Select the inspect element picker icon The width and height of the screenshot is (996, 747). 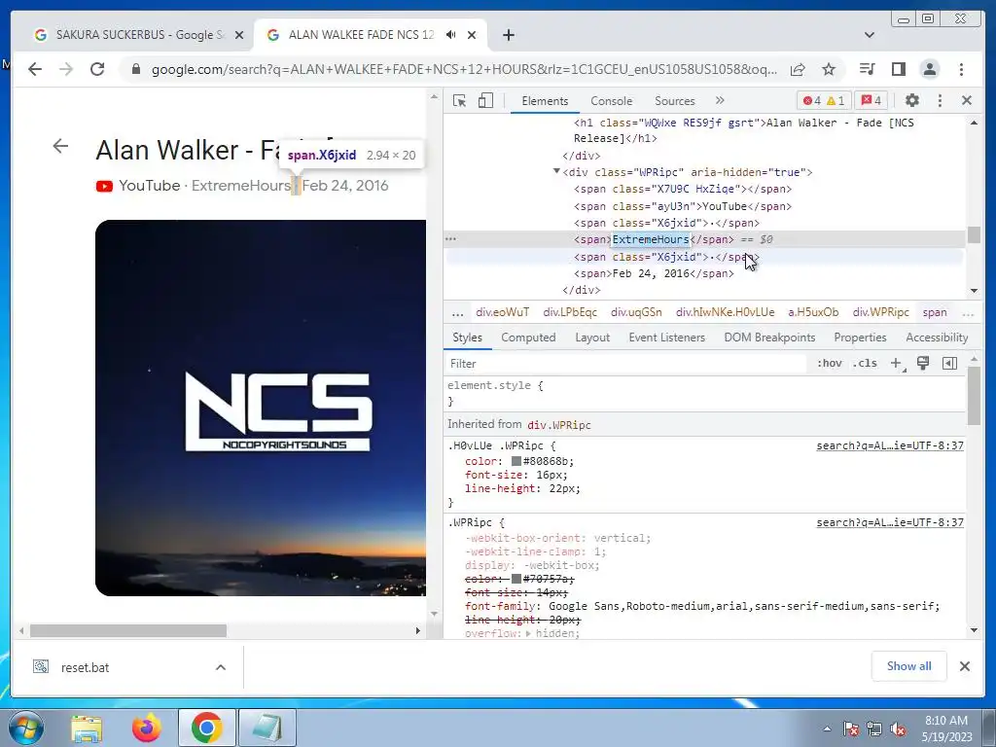click(459, 100)
